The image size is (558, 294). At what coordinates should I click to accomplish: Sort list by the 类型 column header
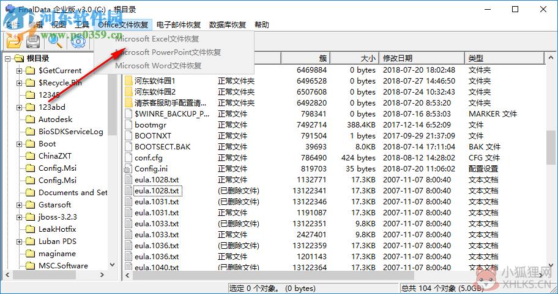point(505,58)
